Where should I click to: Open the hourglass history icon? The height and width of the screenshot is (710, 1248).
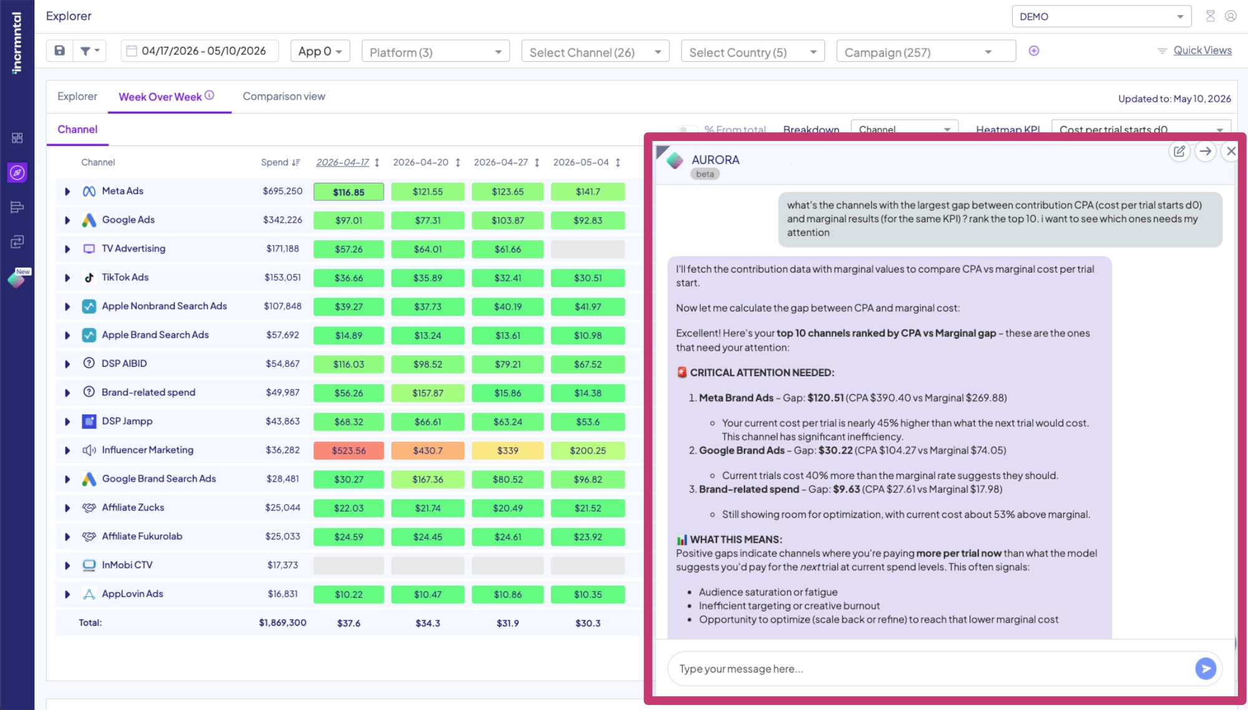tap(1211, 16)
